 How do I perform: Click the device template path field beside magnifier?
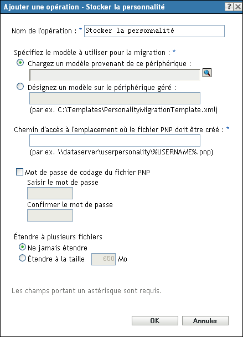tap(115, 75)
